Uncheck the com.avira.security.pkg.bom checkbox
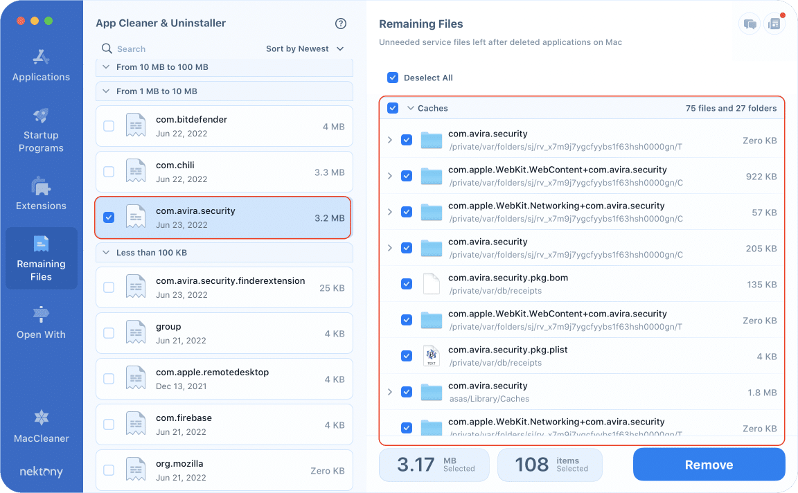 [407, 284]
